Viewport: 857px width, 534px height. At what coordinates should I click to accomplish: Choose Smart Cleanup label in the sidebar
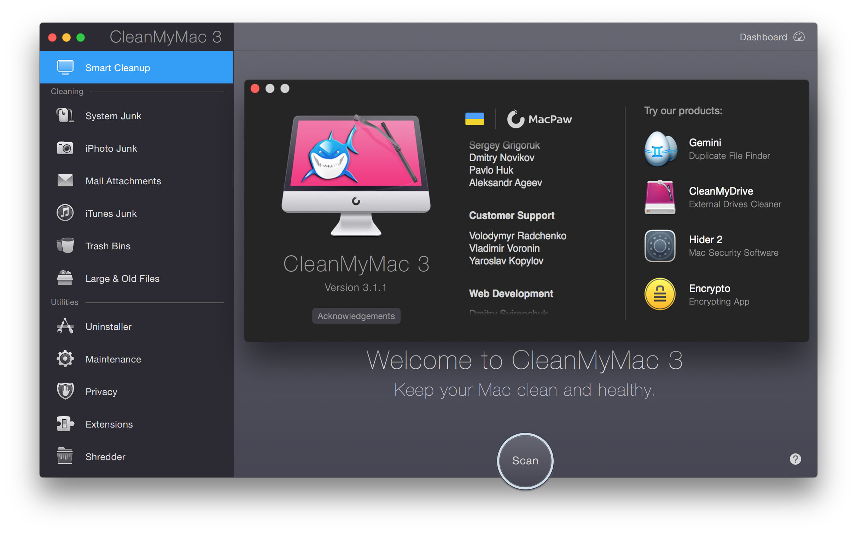(118, 68)
